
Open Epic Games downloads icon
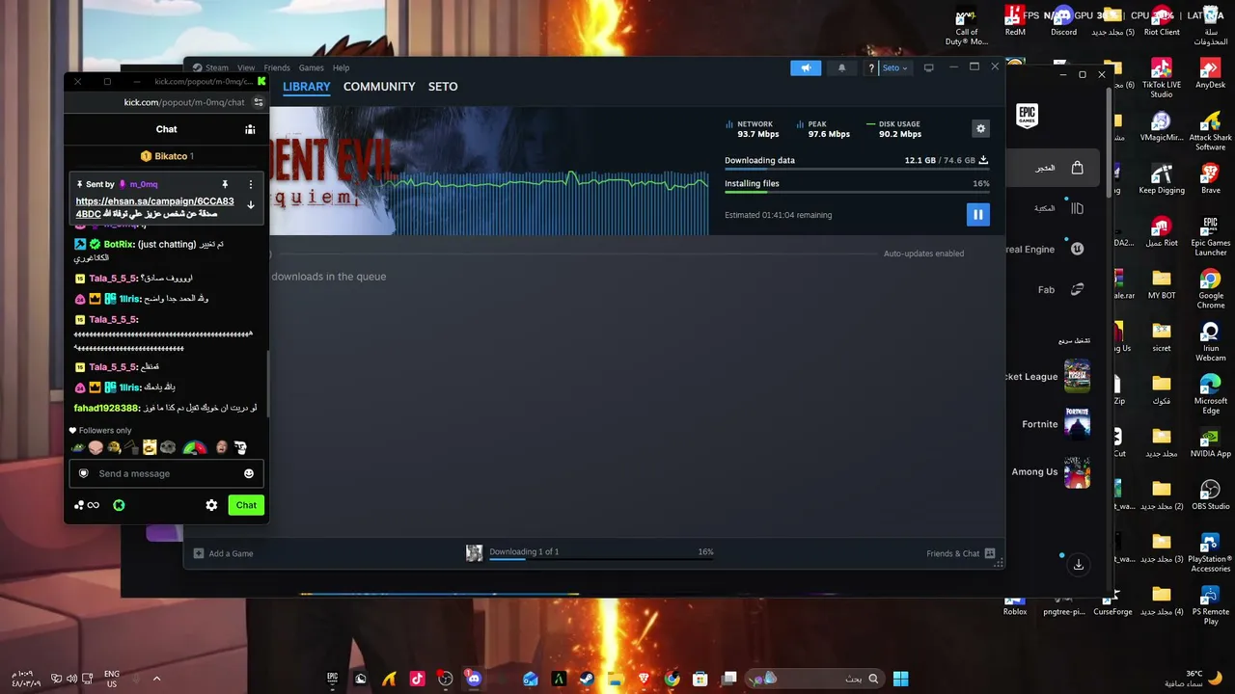(1079, 565)
